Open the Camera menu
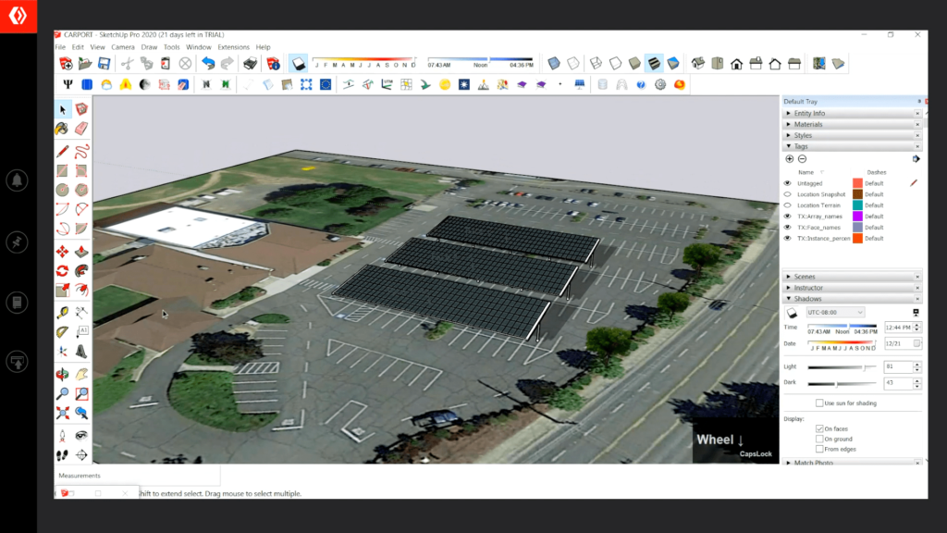 click(x=123, y=47)
